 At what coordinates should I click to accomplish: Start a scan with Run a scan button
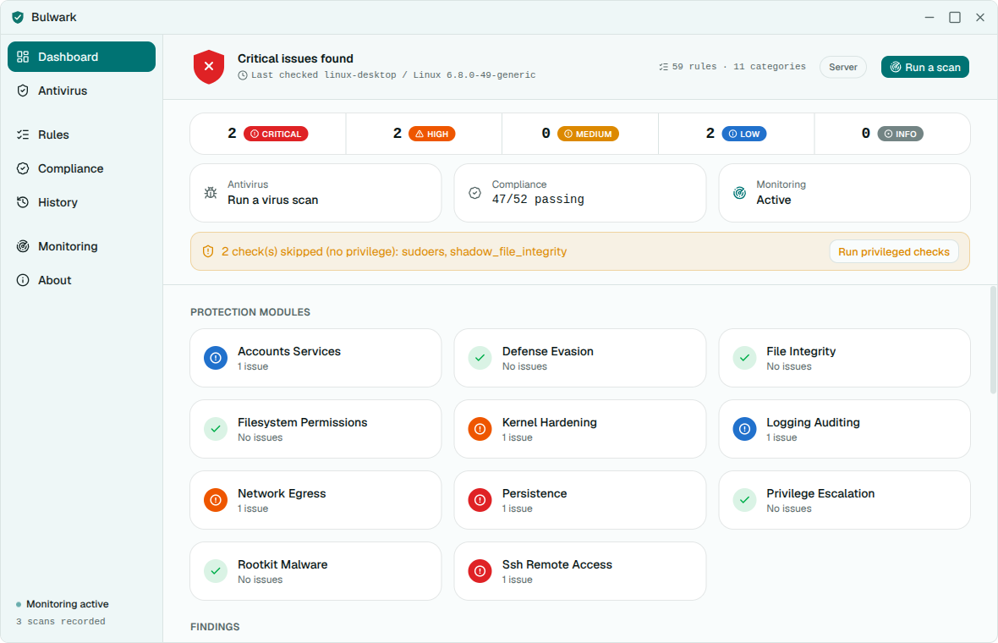[924, 67]
